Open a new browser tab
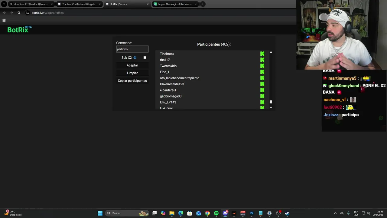The height and width of the screenshot is (218, 387). (203, 4)
